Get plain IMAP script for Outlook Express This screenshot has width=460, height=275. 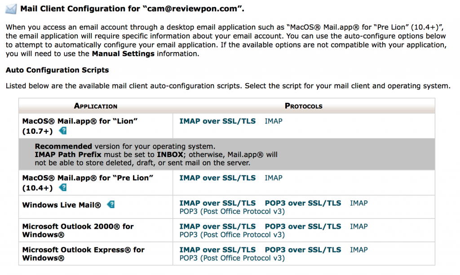(359, 250)
